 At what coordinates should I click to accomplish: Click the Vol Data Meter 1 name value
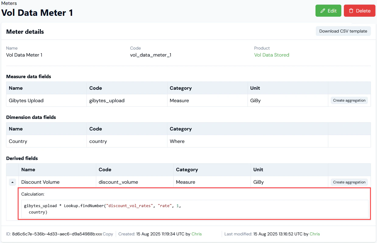(x=24, y=55)
